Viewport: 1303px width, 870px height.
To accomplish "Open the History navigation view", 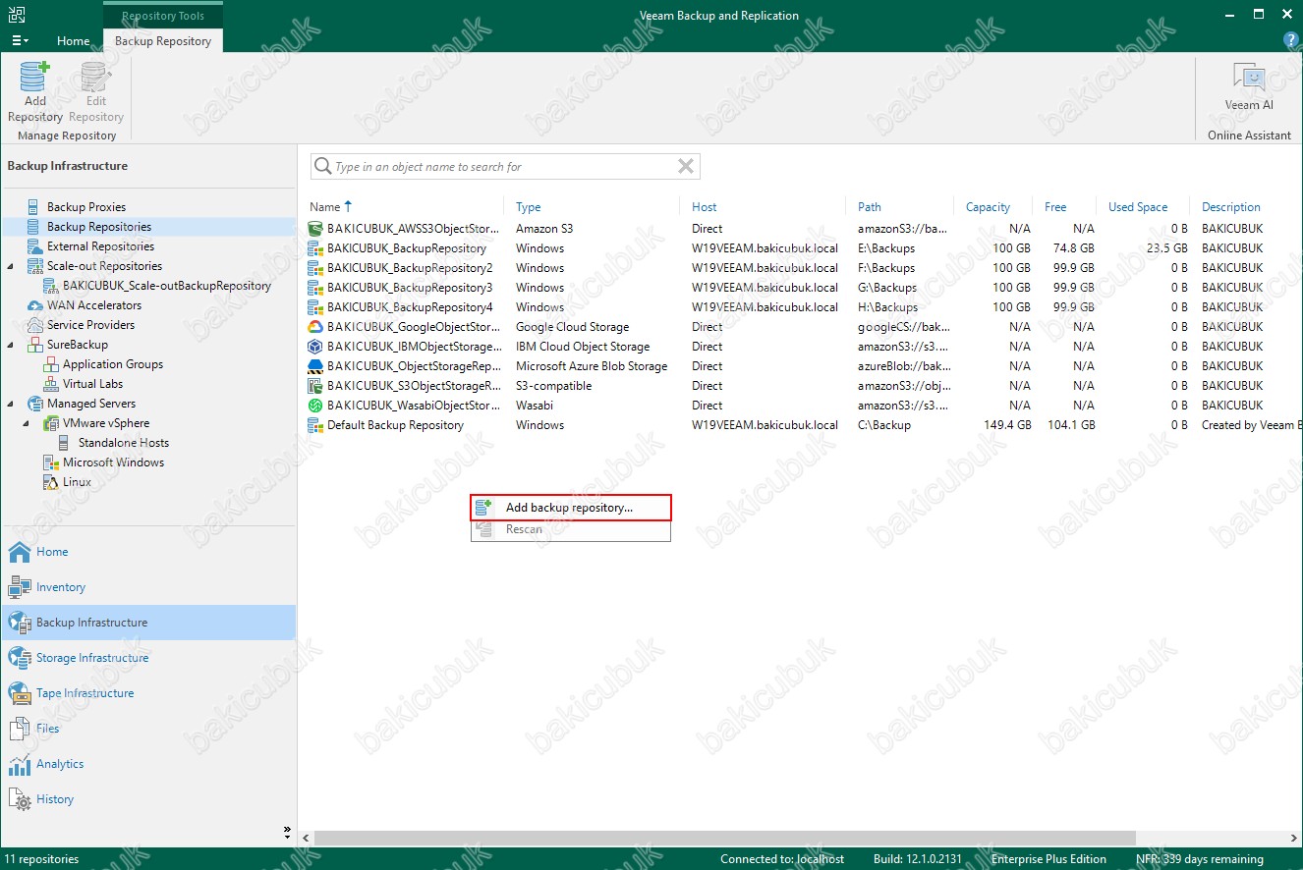I will [x=147, y=799].
